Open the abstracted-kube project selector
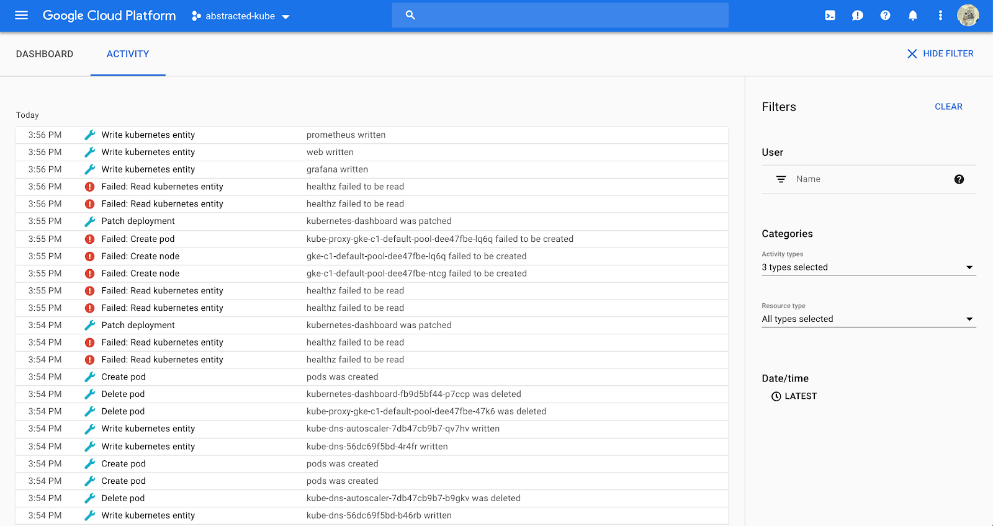This screenshot has height=526, width=993. 241,16
